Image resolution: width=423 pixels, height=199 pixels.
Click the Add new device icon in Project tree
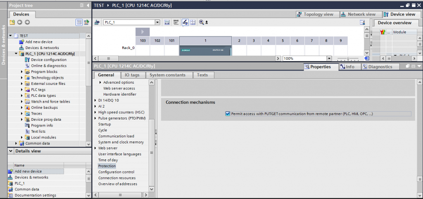tap(21, 42)
